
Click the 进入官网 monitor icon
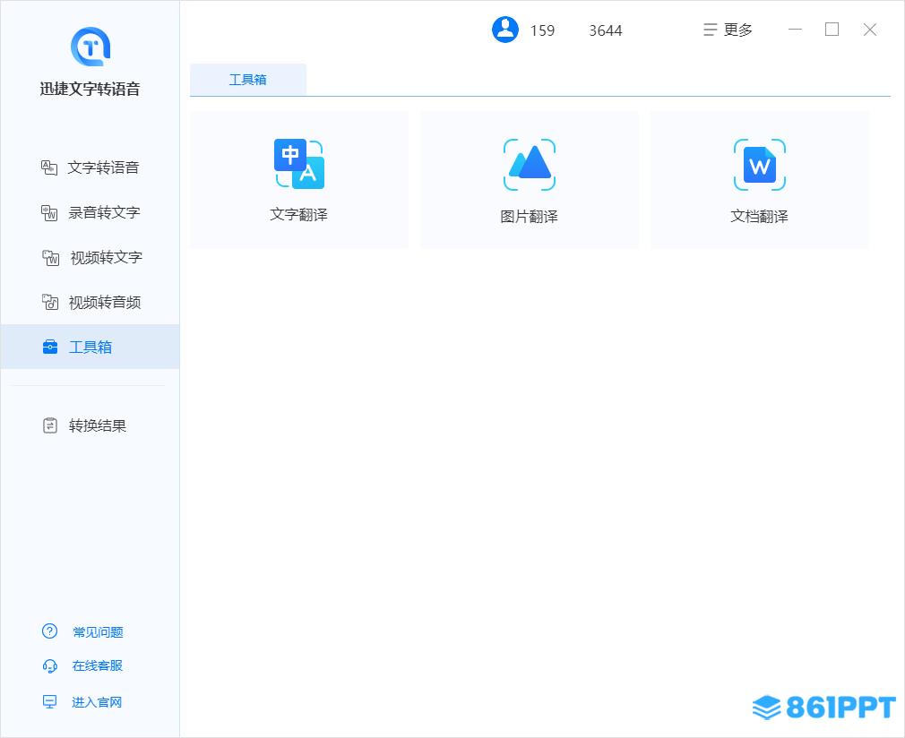(x=49, y=701)
